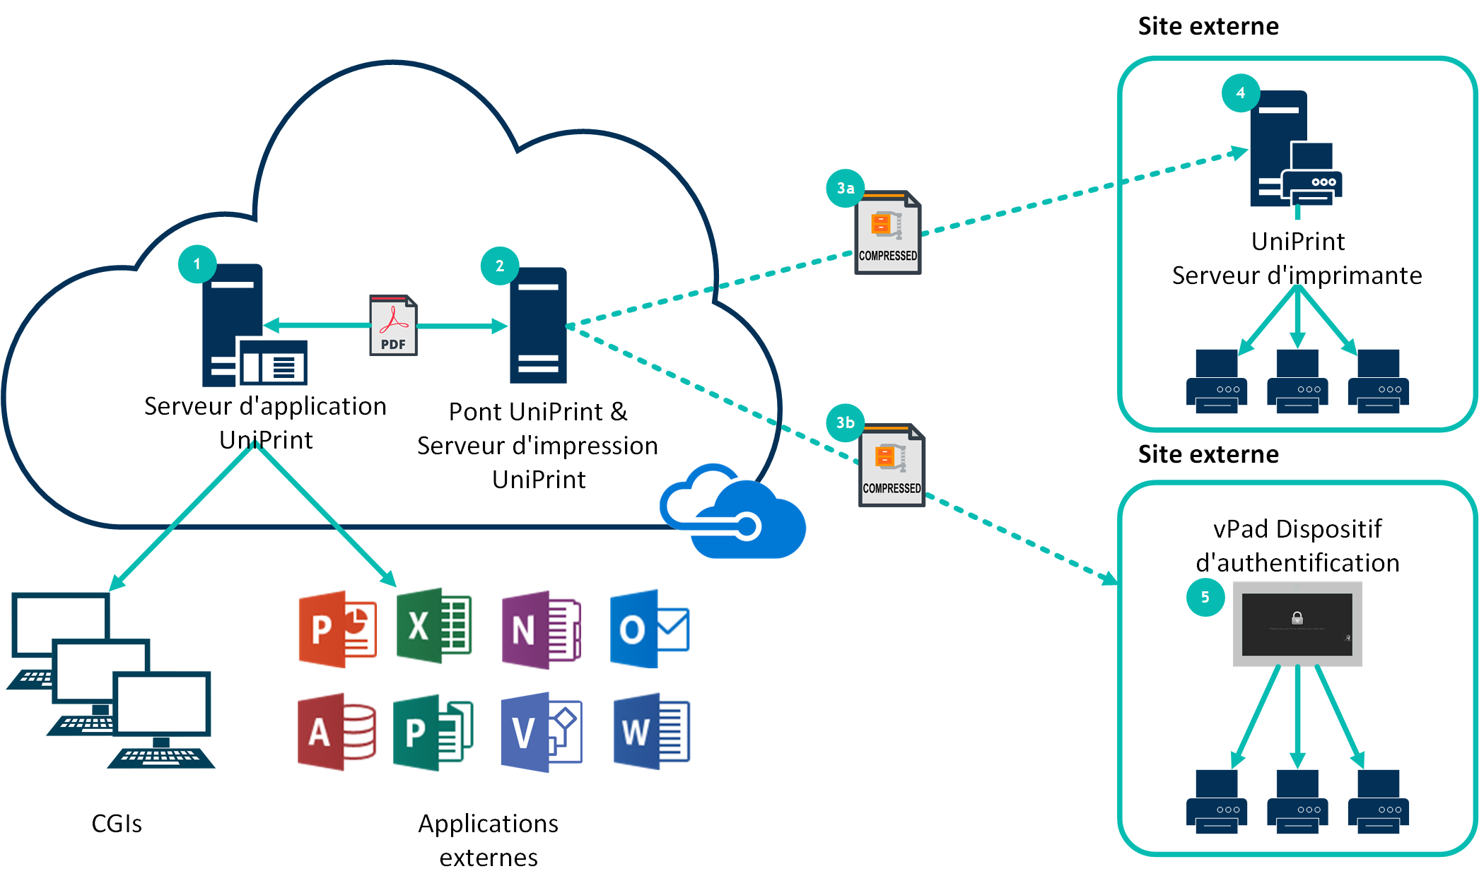Click the Visio application icon

point(541,732)
